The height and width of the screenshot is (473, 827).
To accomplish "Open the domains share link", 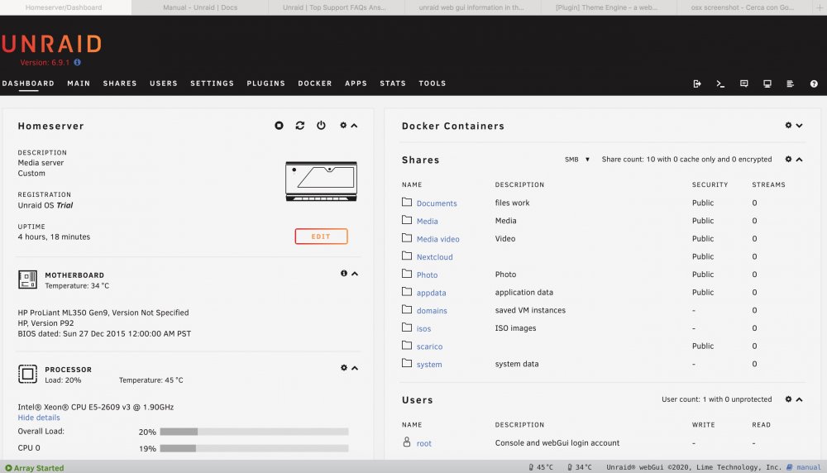I will (x=432, y=311).
